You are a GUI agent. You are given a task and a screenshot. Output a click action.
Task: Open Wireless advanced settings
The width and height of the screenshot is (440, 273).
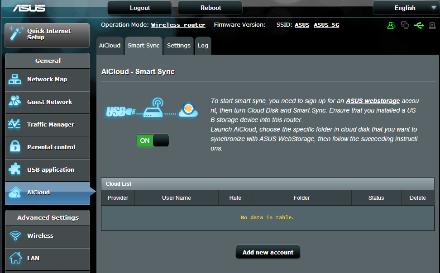pyautogui.click(x=48, y=236)
